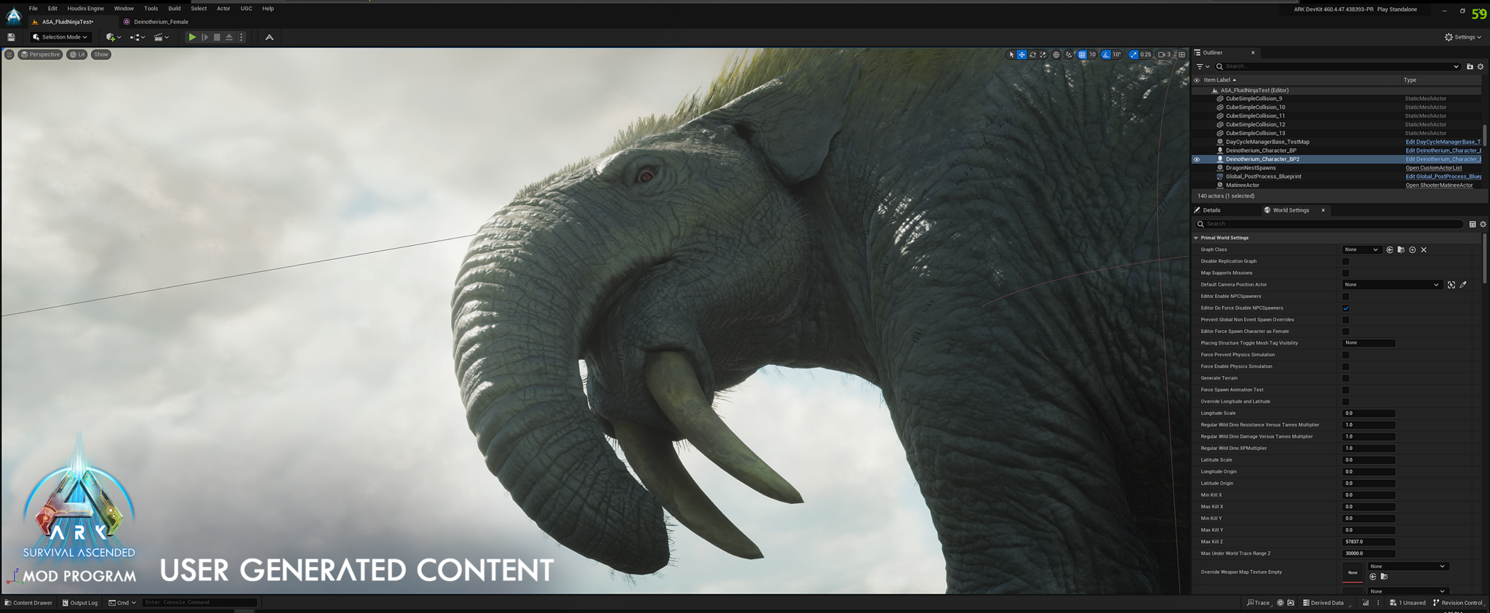The height and width of the screenshot is (613, 1490).
Task: Open the Houdini Engine menu
Action: click(85, 9)
